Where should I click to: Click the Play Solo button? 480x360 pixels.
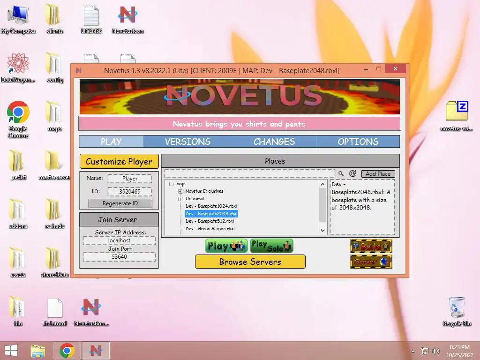pos(271,246)
